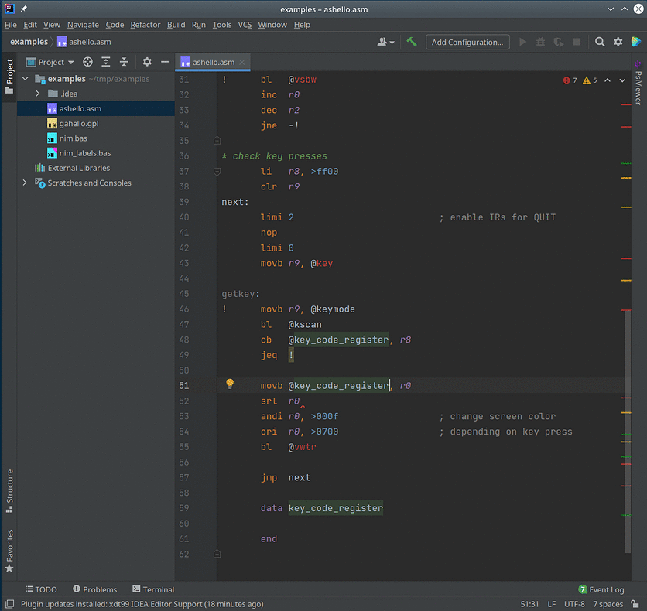Click the Build project hammer icon
Viewport: 647px width, 611px height.
412,42
